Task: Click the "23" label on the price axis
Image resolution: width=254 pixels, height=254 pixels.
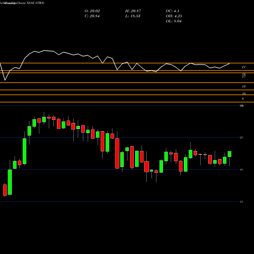Action: [x=241, y=138]
